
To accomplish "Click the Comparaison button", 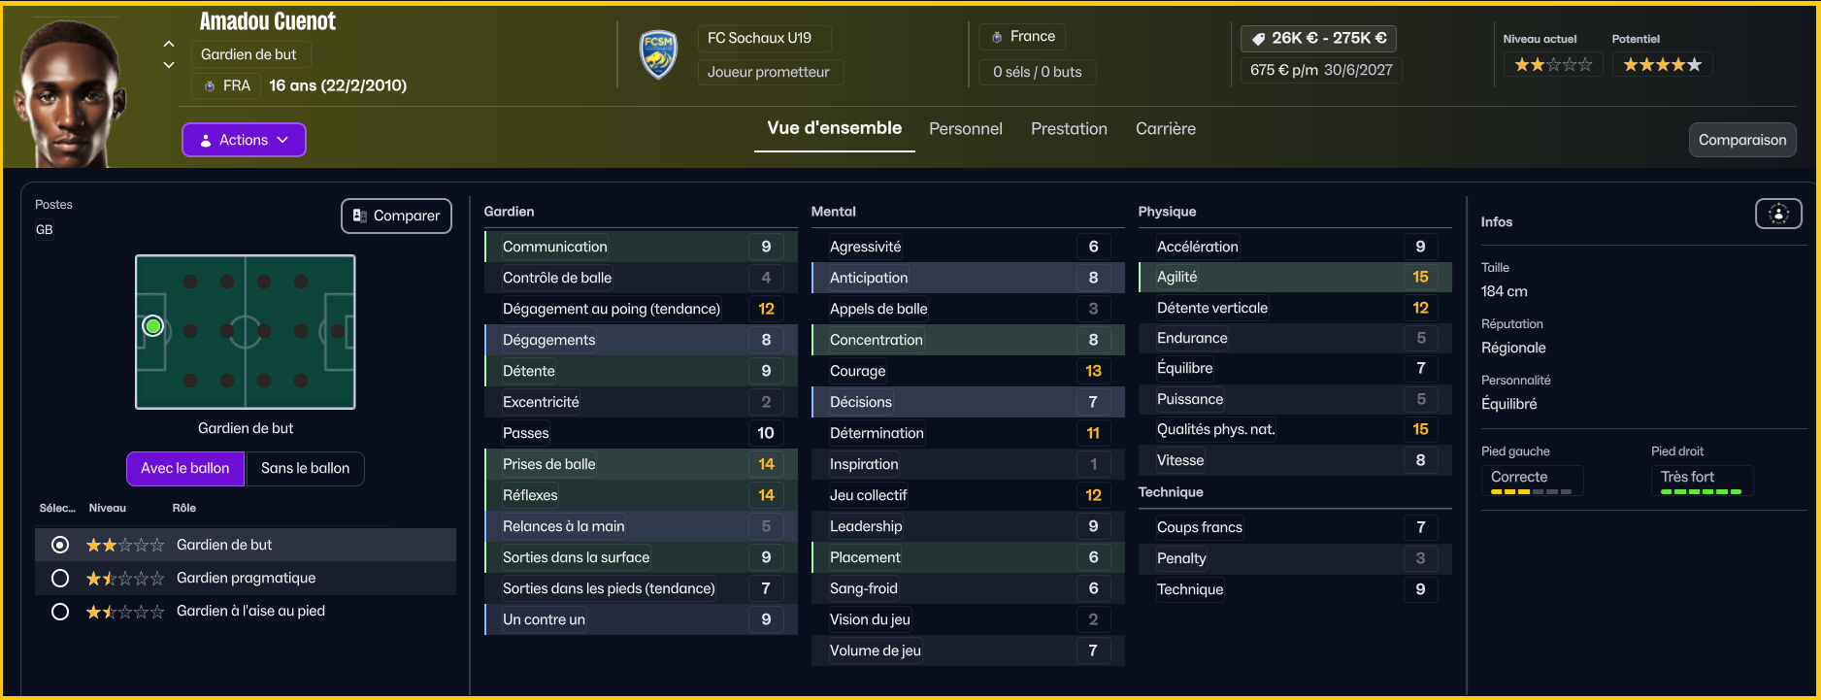I will click(x=1742, y=140).
